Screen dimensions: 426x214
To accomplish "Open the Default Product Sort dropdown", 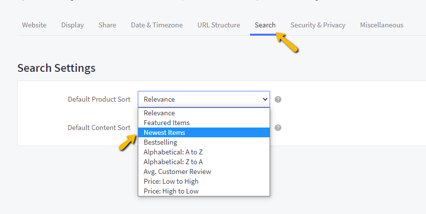I will click(x=204, y=99).
